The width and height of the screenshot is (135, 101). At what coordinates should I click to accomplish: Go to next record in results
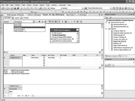23,96
